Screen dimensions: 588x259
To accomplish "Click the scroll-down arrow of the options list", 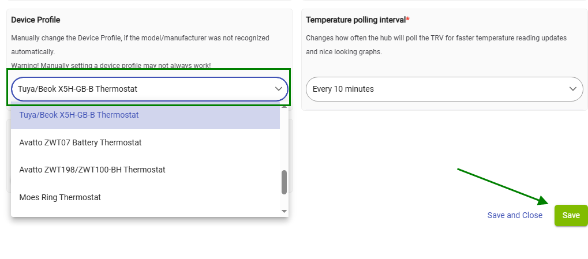I will coord(284,212).
